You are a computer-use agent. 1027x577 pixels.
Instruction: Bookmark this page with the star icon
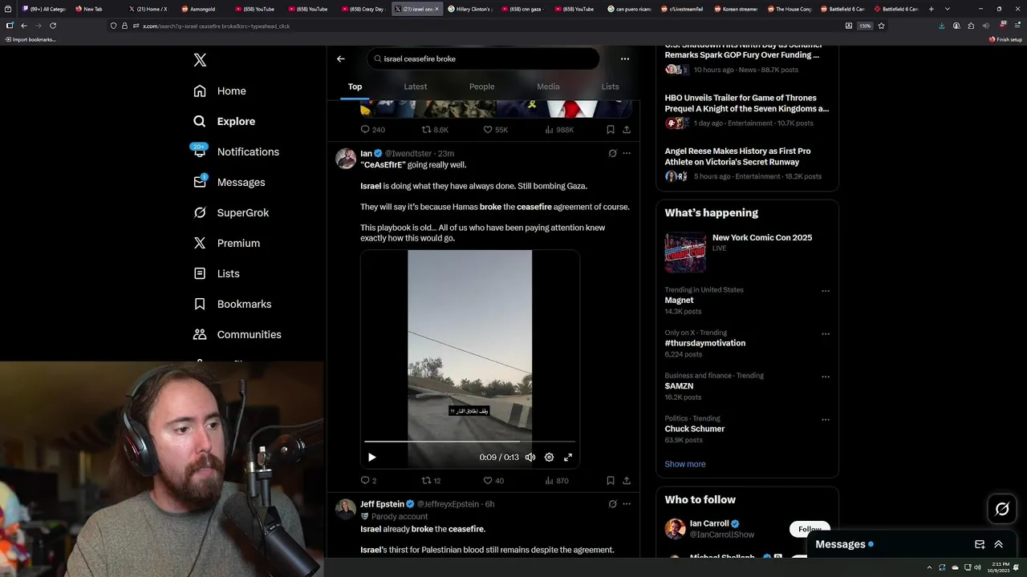pos(881,26)
